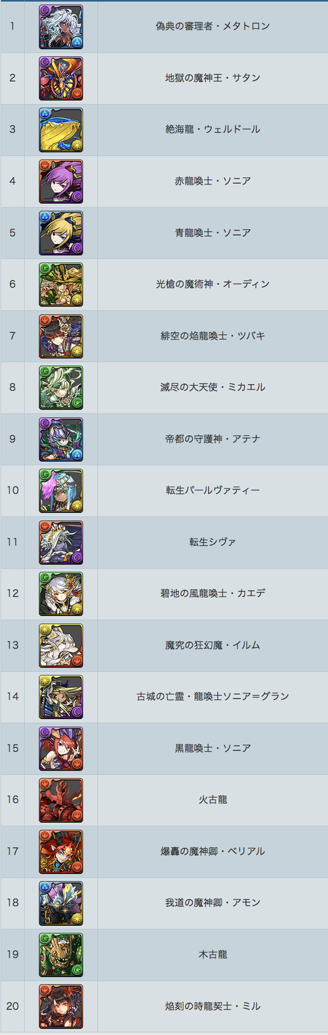
Task: Click the 転生パールヴァティー monster icon
Action: tap(61, 490)
